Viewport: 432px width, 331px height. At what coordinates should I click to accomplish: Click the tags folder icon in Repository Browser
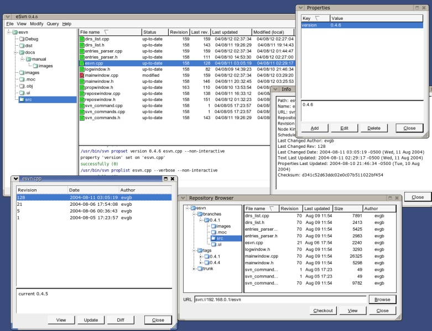click(x=200, y=250)
